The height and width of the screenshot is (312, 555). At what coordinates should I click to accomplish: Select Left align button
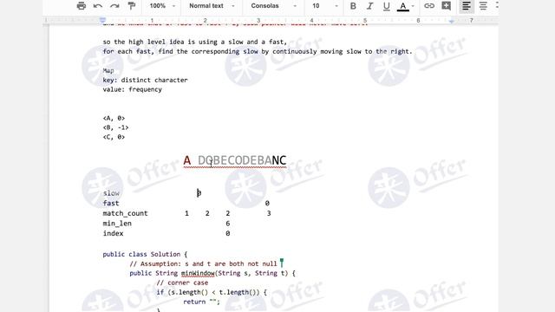coord(467,6)
